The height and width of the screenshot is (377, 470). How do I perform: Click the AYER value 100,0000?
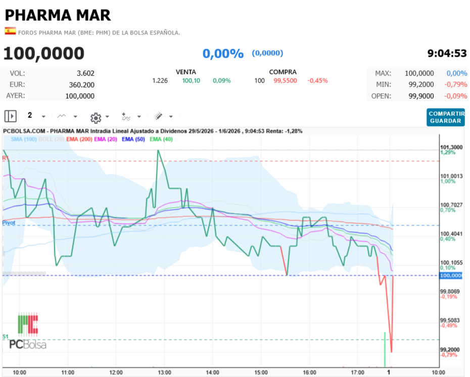point(80,96)
